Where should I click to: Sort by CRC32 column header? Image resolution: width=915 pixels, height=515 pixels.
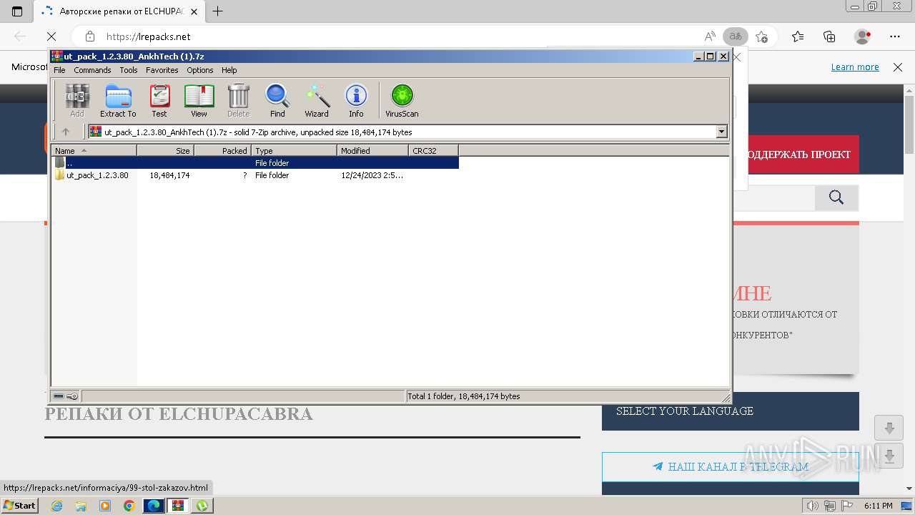433,150
